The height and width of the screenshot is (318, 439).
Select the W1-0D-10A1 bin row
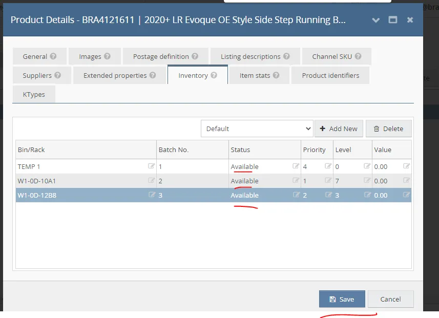pos(213,181)
